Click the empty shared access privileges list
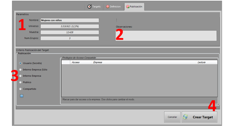 [x=139, y=81]
